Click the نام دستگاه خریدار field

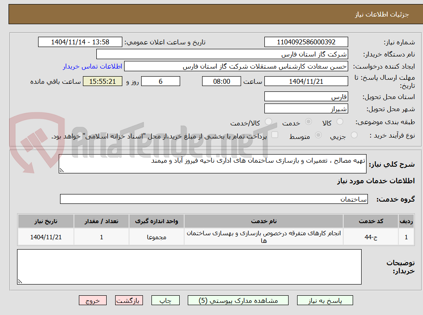pos(222,54)
